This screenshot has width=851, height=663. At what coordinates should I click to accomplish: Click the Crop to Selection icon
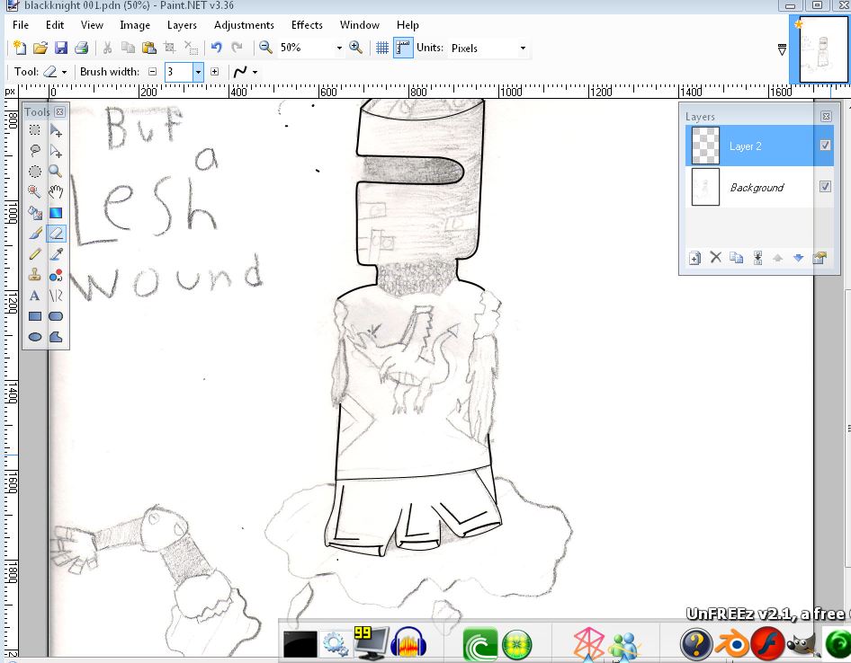[170, 48]
